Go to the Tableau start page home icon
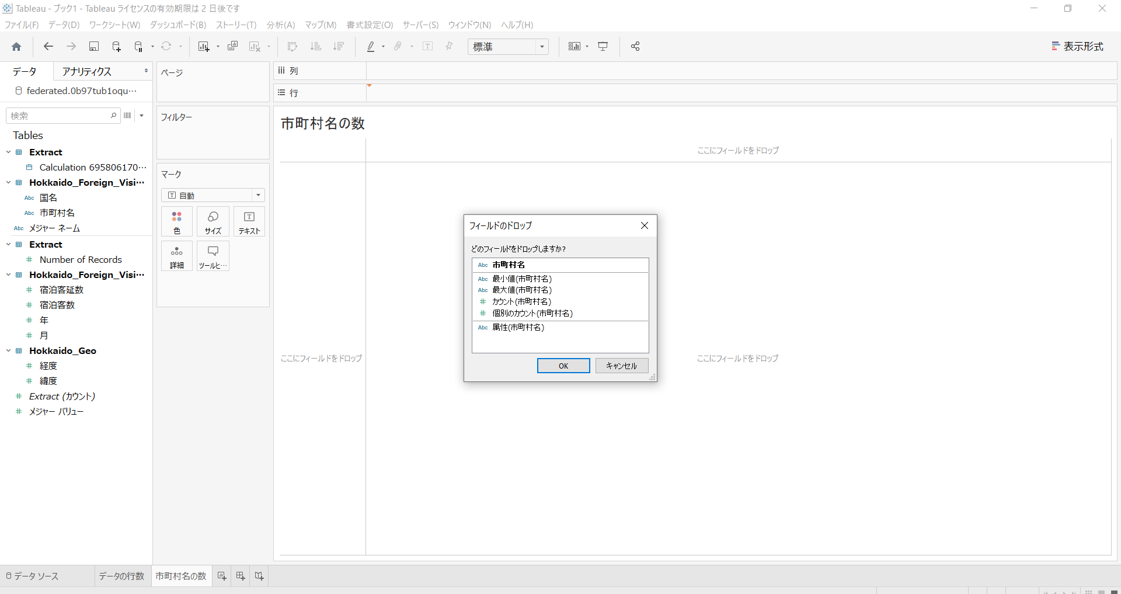 point(16,47)
